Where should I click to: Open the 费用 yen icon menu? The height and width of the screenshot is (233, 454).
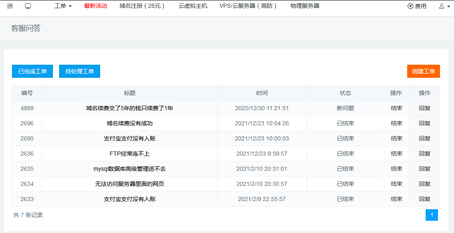417,6
